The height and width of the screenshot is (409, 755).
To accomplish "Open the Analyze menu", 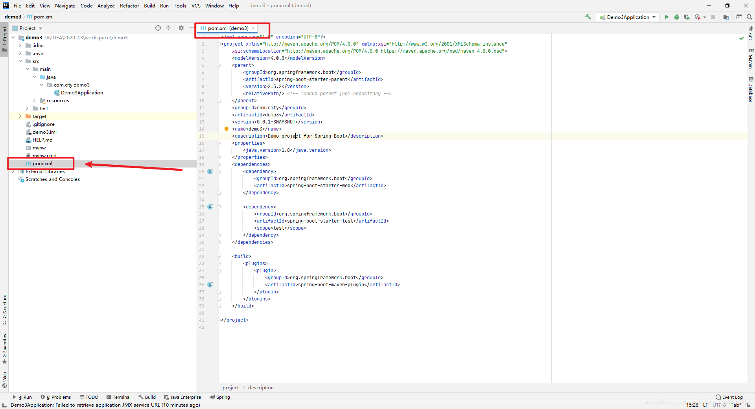I will [106, 6].
